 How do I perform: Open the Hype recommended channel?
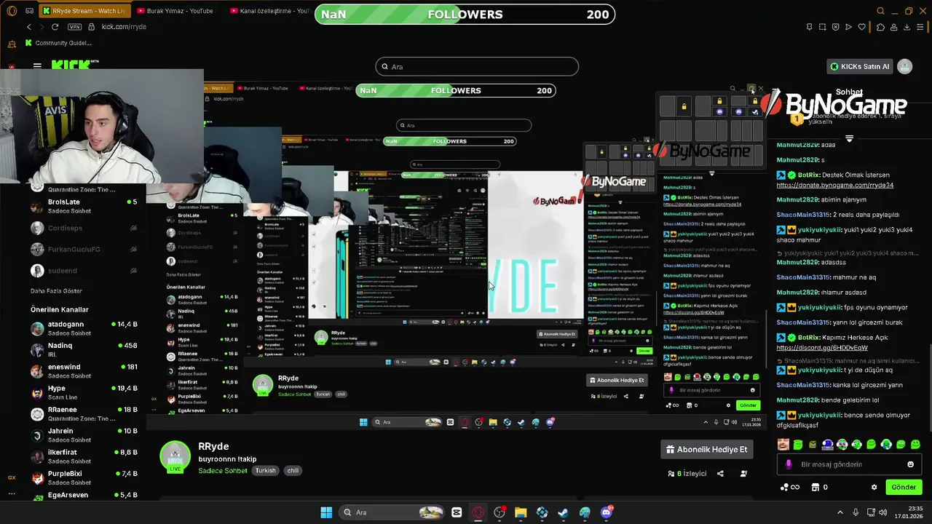coord(84,392)
